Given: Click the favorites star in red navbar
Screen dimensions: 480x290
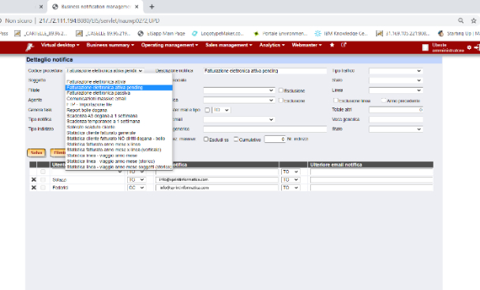Looking at the screenshot, I should click(x=332, y=45).
